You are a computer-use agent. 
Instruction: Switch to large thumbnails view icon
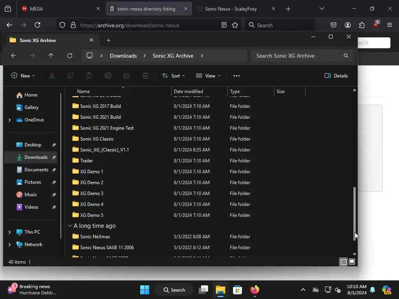pos(352,262)
